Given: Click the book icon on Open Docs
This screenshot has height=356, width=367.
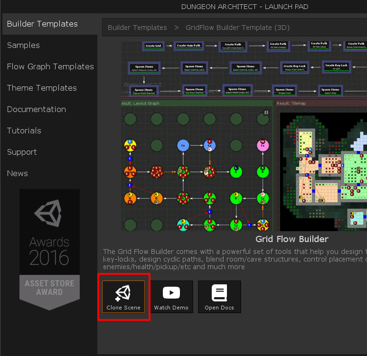Looking at the screenshot, I should [219, 293].
